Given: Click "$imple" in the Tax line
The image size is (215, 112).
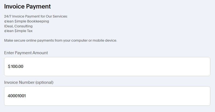Looking at the screenshot, I should click(20, 31).
